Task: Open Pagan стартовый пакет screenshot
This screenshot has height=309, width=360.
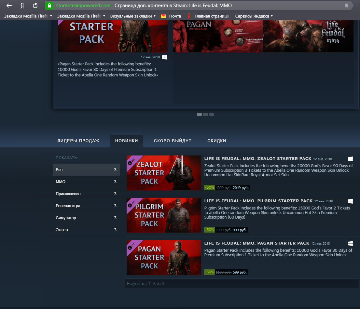Action: (218, 36)
